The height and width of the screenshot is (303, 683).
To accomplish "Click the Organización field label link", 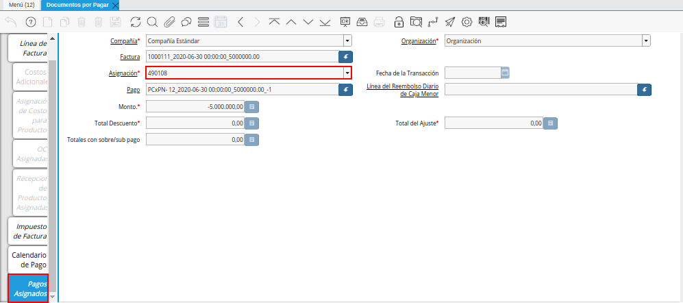I will pyautogui.click(x=419, y=41).
